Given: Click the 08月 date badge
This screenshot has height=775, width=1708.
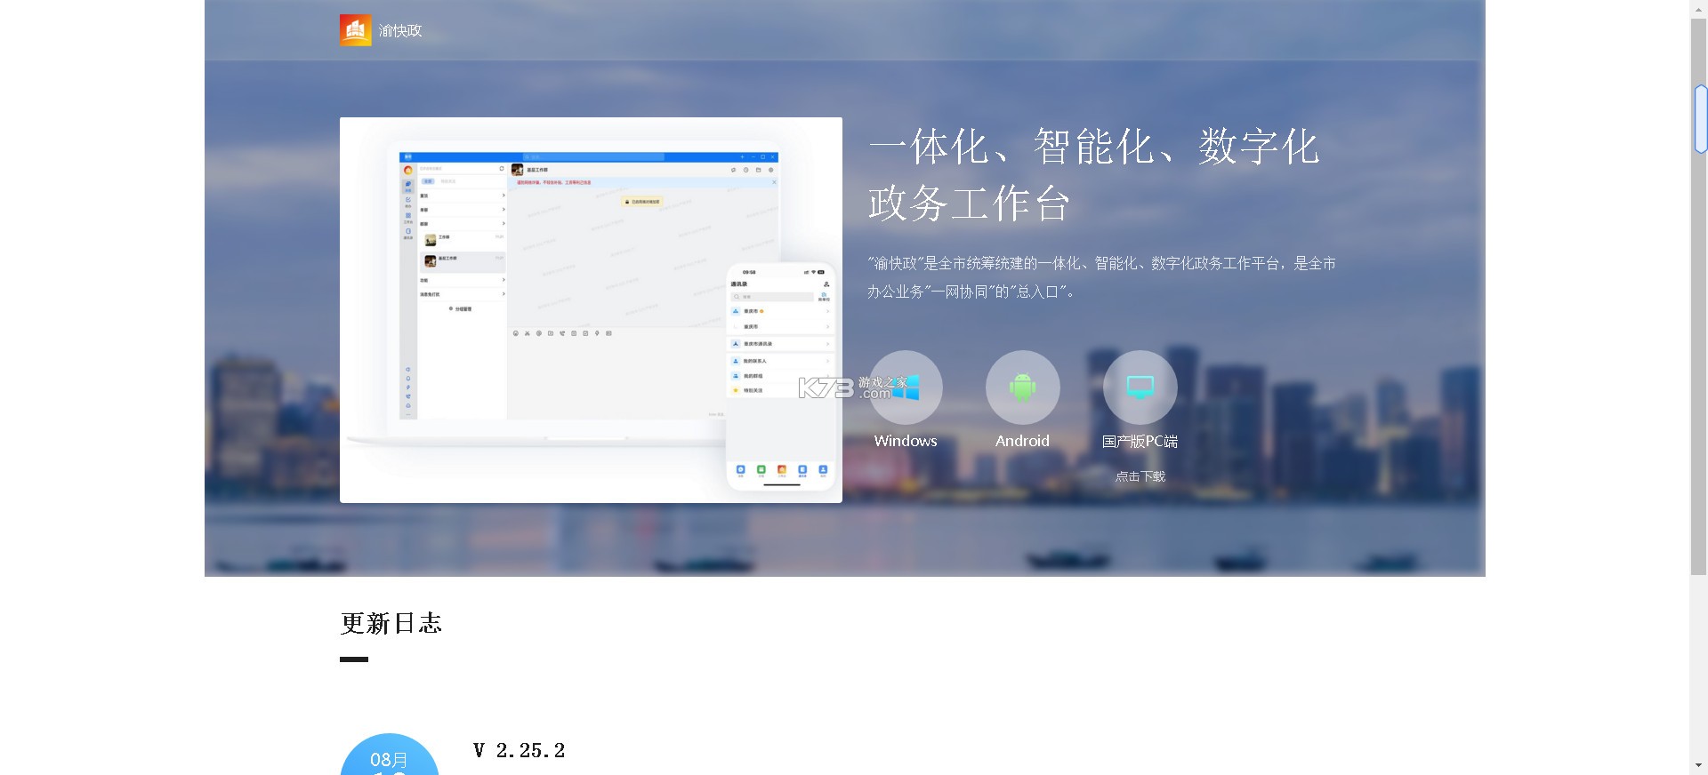Looking at the screenshot, I should 389,755.
